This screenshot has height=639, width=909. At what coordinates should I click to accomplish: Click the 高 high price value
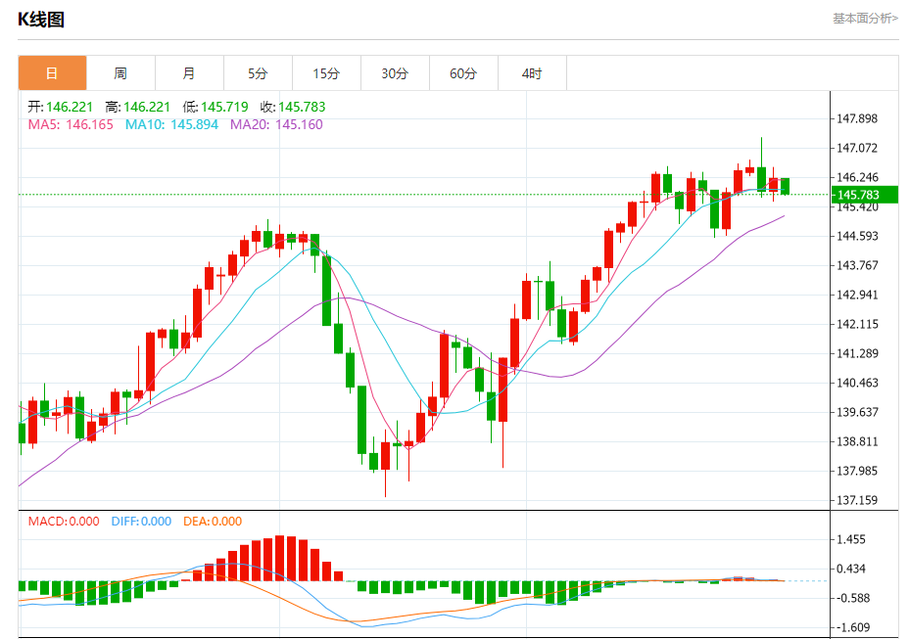(x=147, y=107)
